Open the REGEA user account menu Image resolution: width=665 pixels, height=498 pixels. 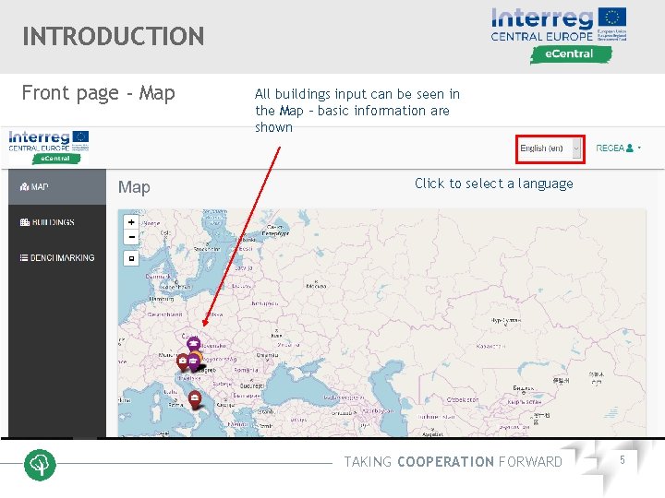(x=618, y=148)
